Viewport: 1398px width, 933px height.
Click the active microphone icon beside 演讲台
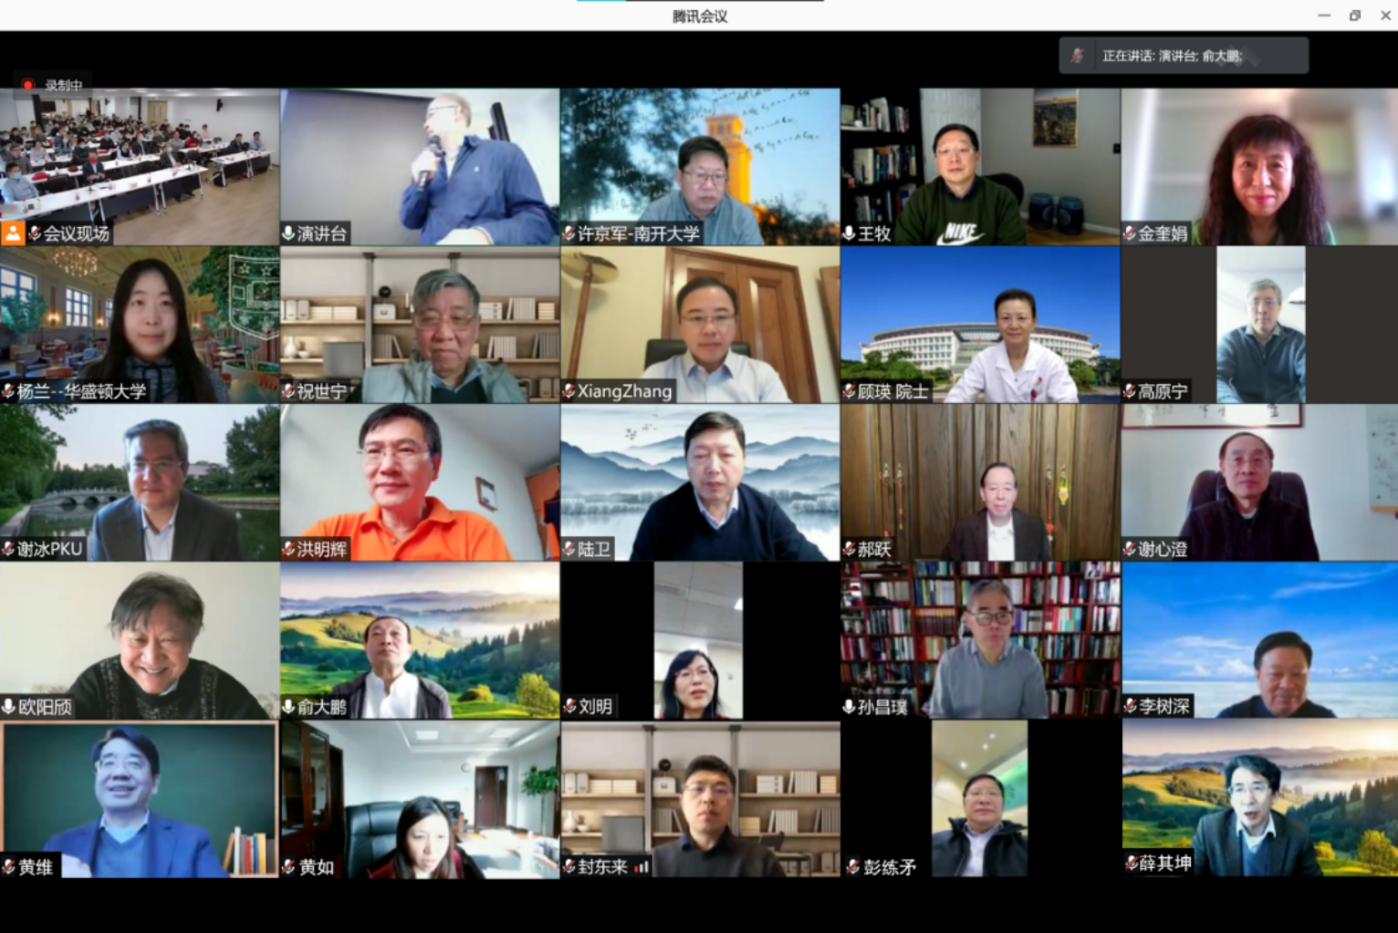288,233
